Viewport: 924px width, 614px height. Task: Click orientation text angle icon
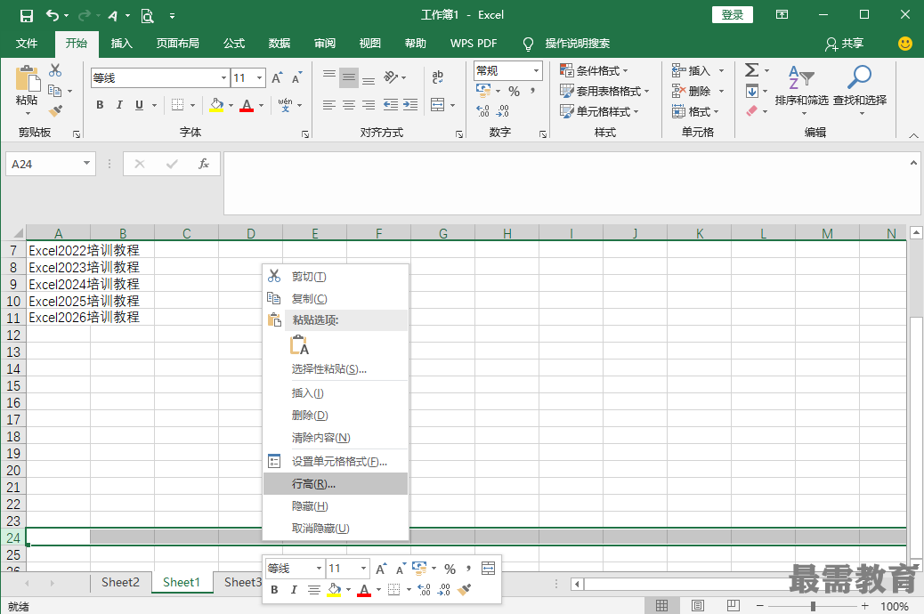tap(391, 77)
